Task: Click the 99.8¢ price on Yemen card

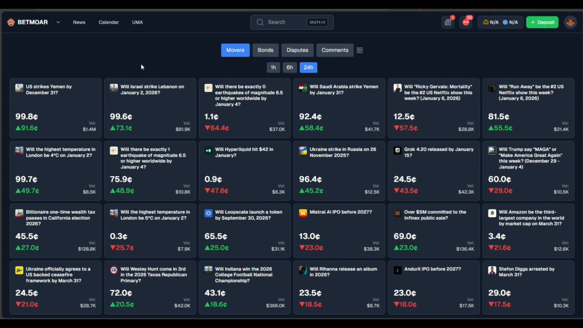Action: coord(27,117)
